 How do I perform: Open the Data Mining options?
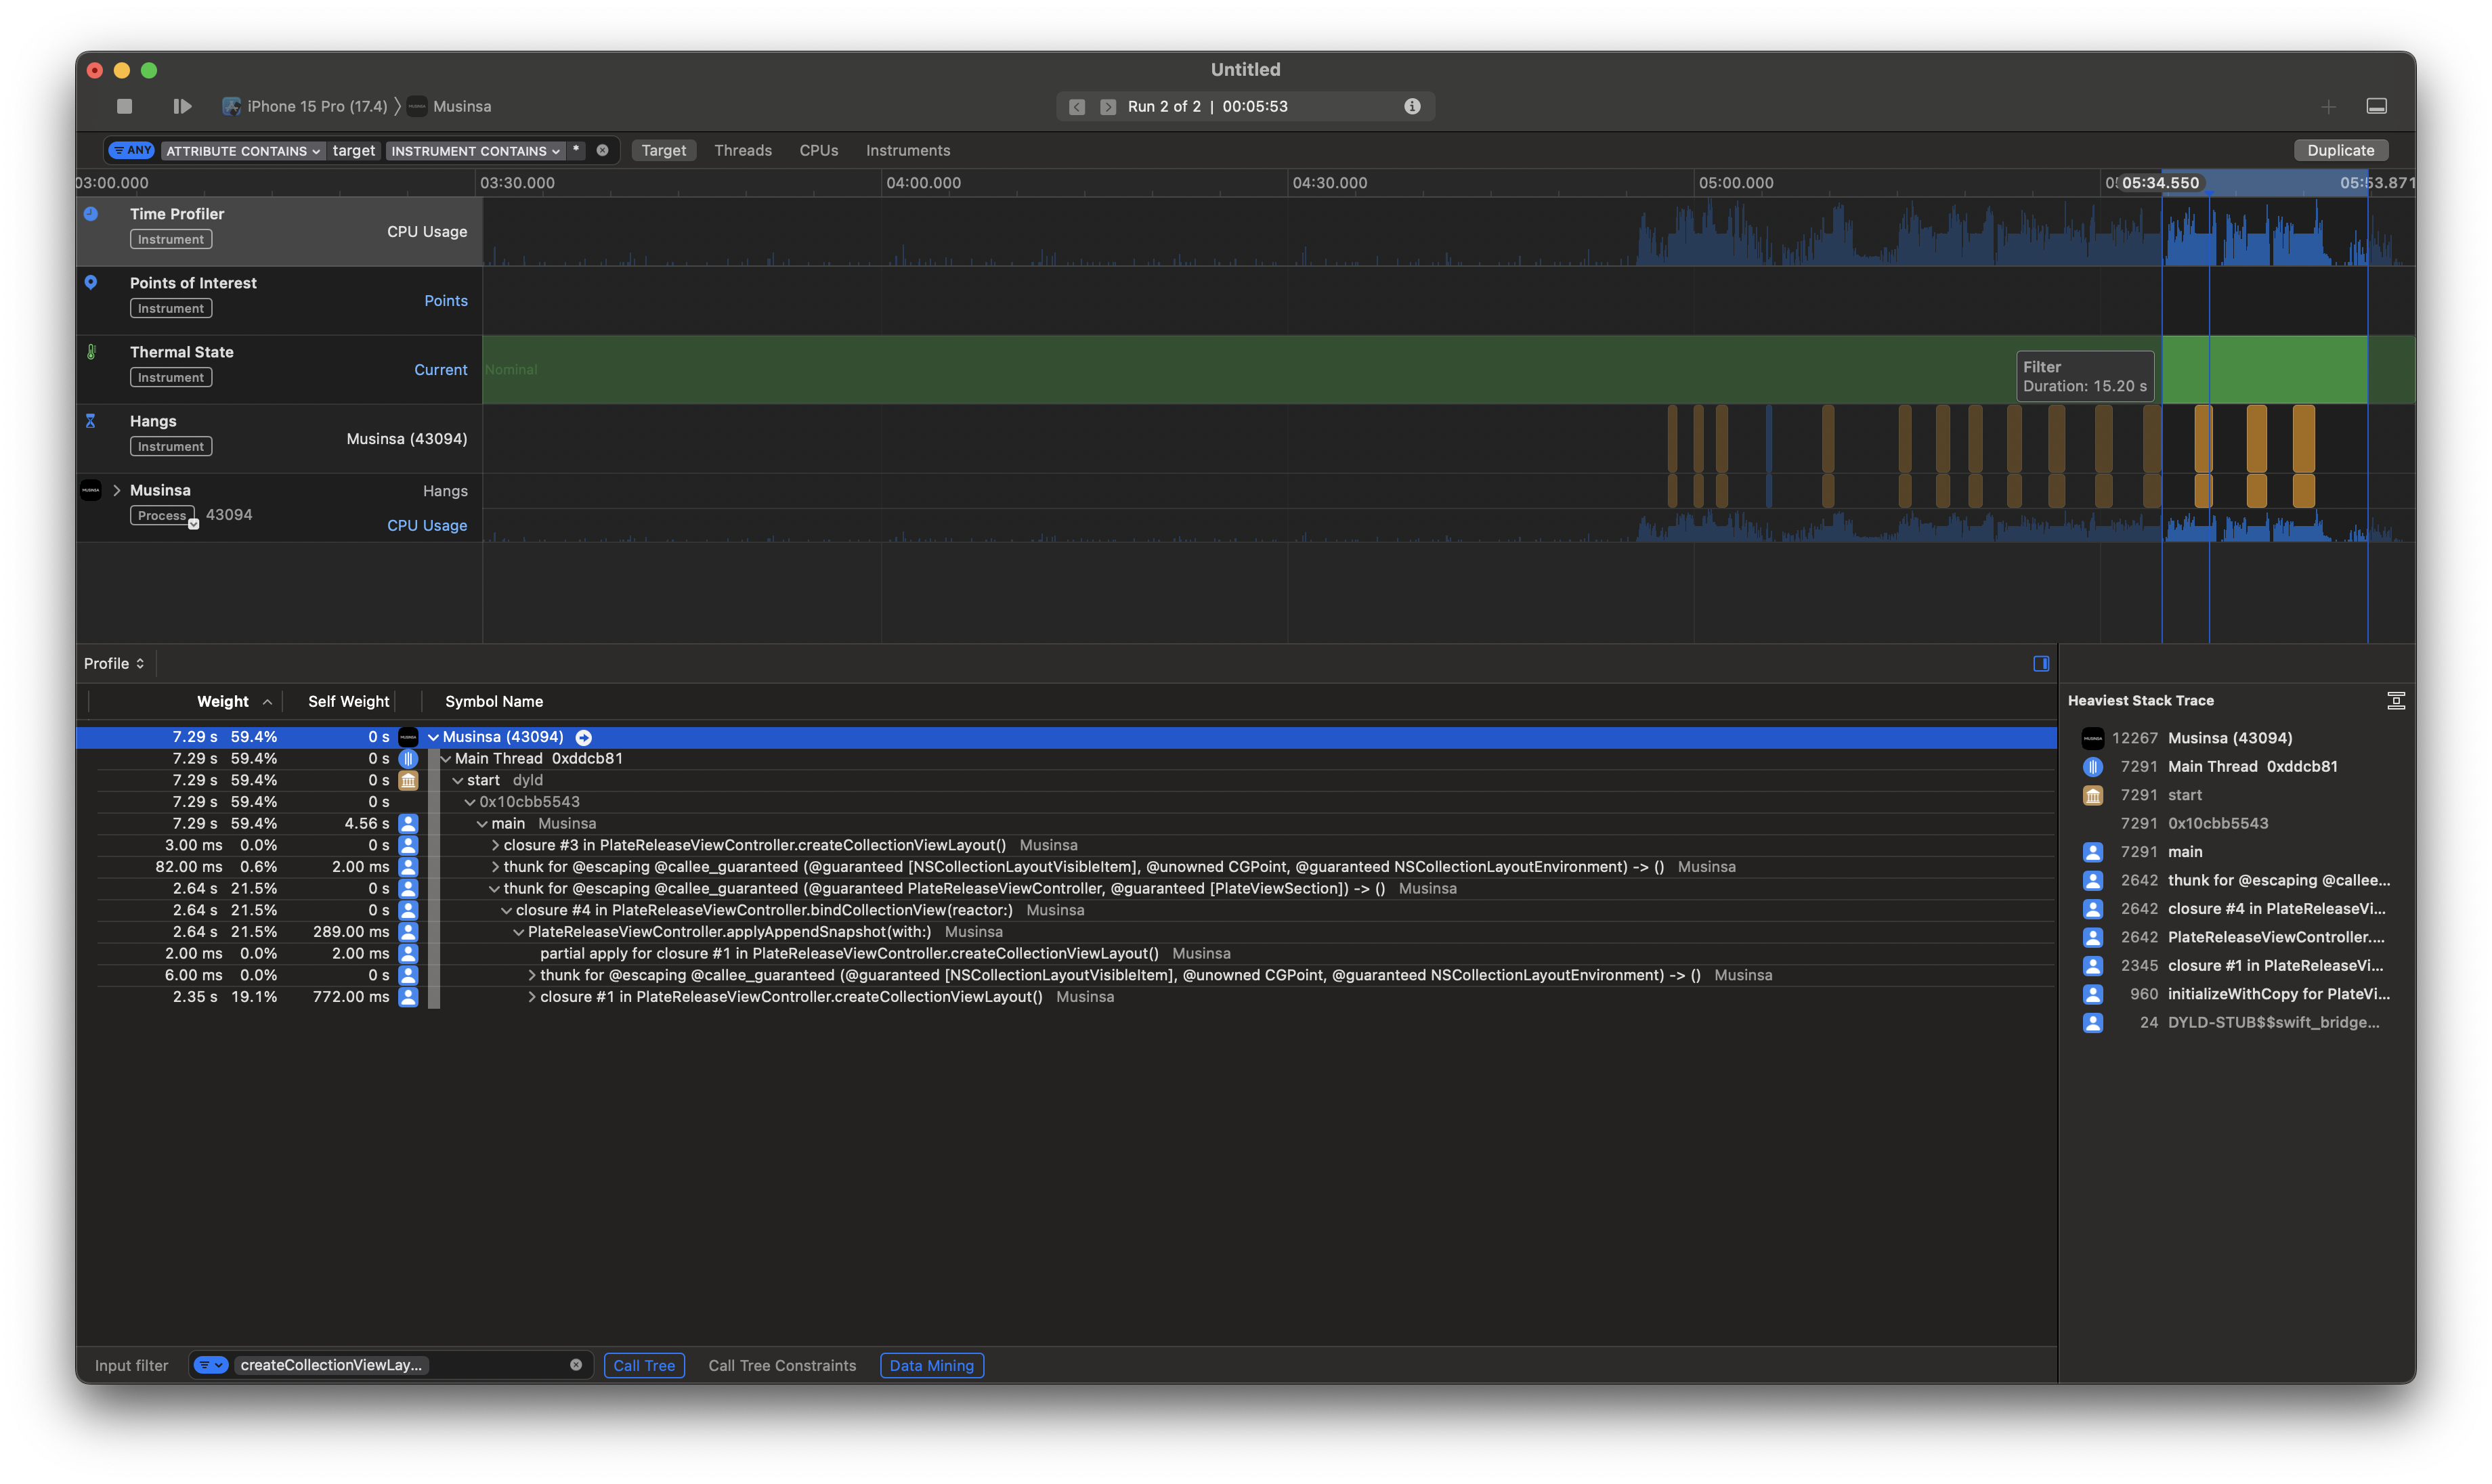(x=931, y=1366)
